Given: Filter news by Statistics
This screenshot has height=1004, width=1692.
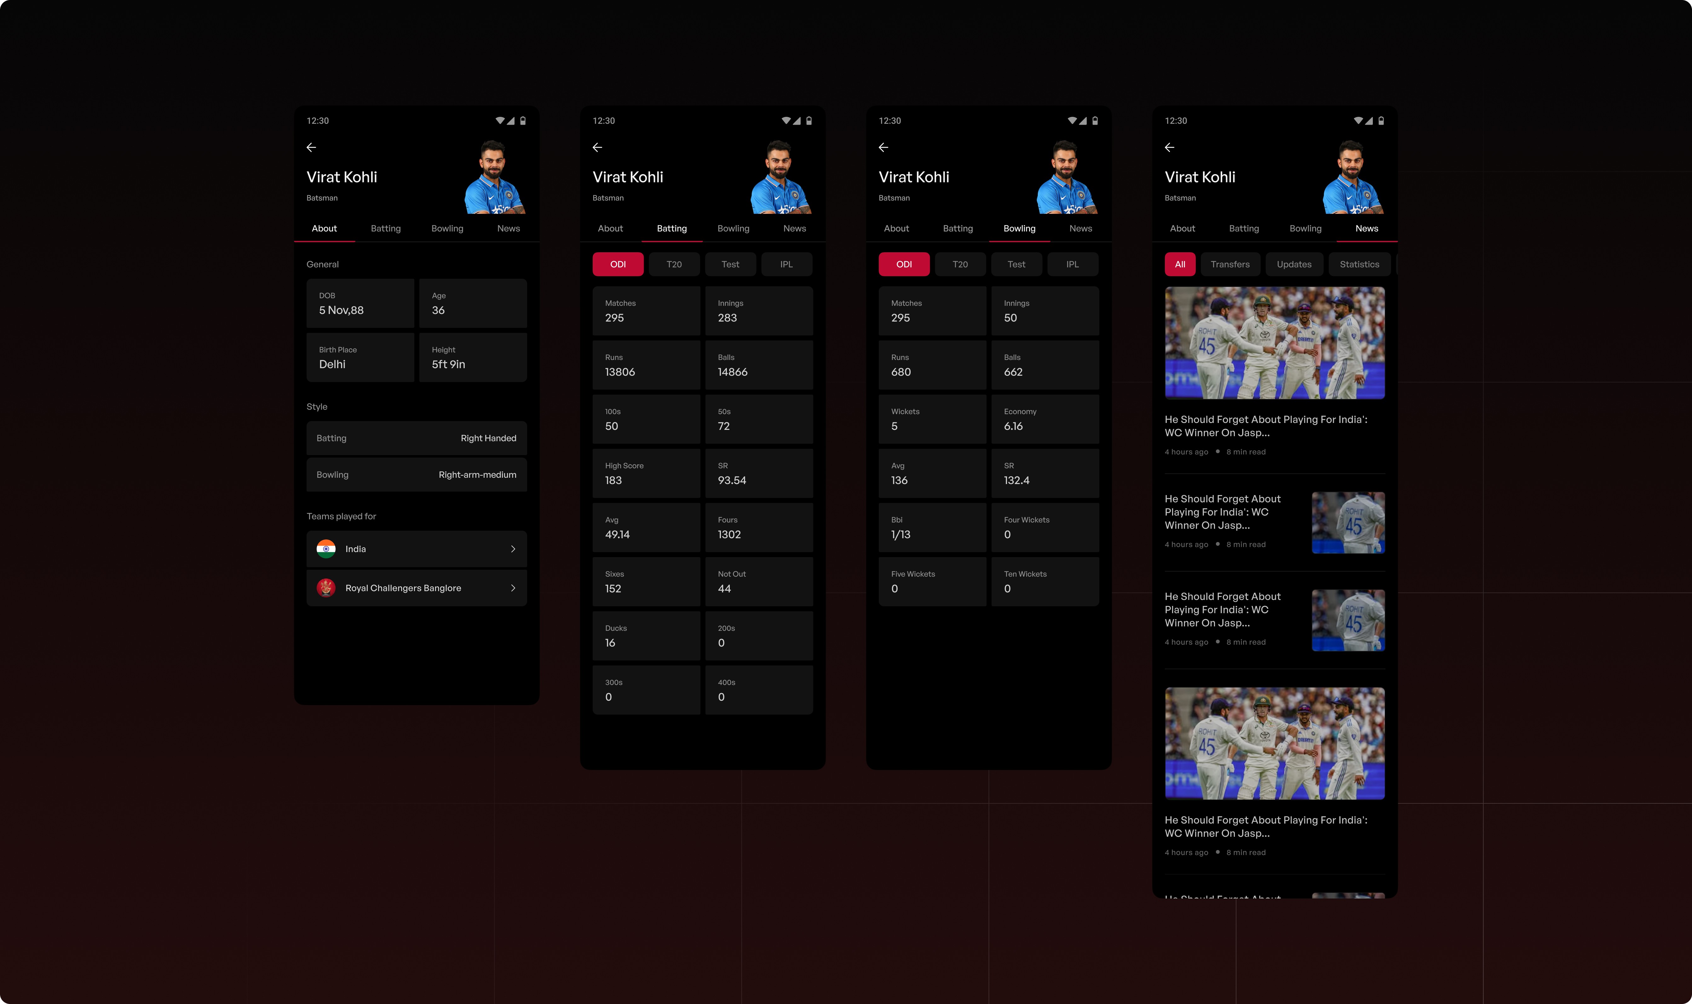Looking at the screenshot, I should tap(1359, 265).
